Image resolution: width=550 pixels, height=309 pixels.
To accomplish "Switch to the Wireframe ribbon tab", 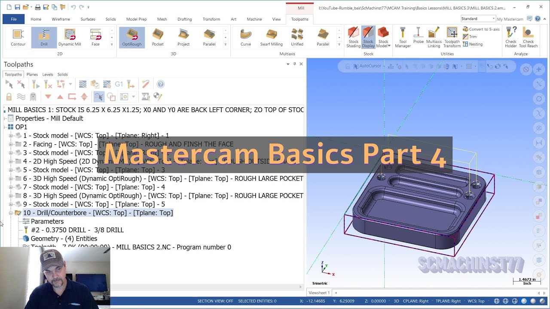I will point(61,19).
